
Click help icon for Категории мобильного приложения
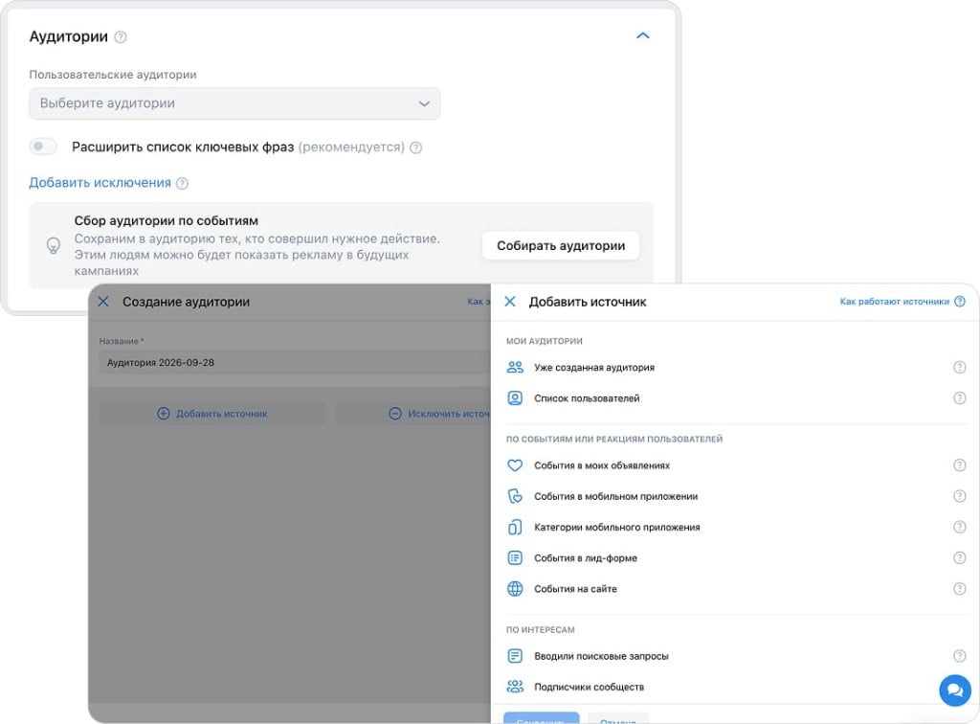pyautogui.click(x=959, y=527)
